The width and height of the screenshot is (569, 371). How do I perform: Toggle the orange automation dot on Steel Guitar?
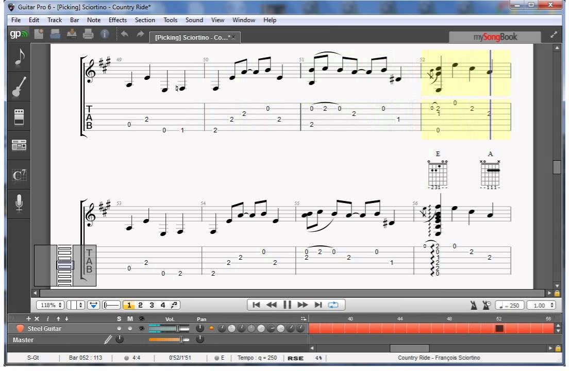211,328
